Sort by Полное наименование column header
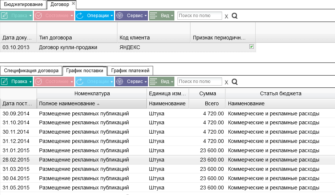This screenshot has width=335, height=195. (x=92, y=103)
